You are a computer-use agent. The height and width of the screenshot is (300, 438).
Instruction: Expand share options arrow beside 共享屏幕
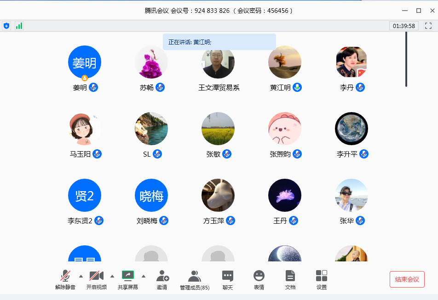[143, 276]
